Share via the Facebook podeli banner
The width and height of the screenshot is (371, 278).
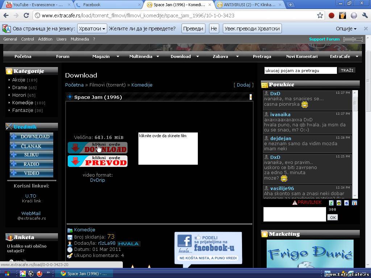208,248
